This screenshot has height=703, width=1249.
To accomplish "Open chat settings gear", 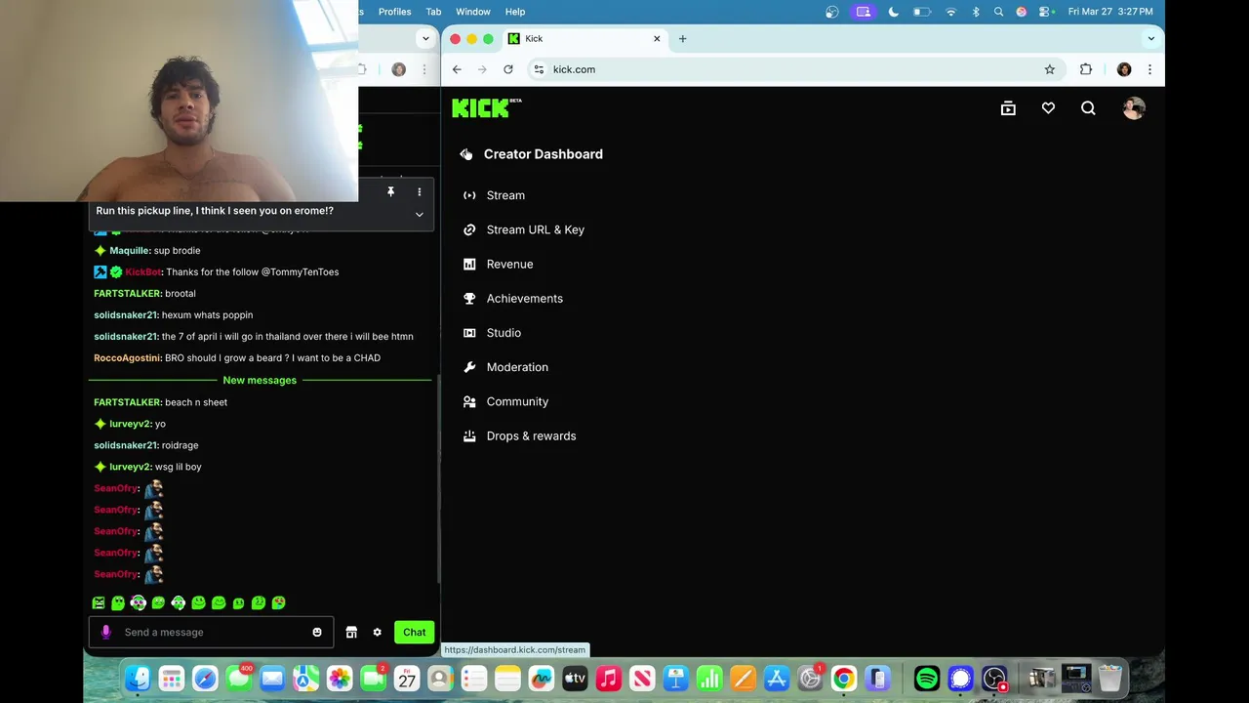I will click(x=378, y=632).
